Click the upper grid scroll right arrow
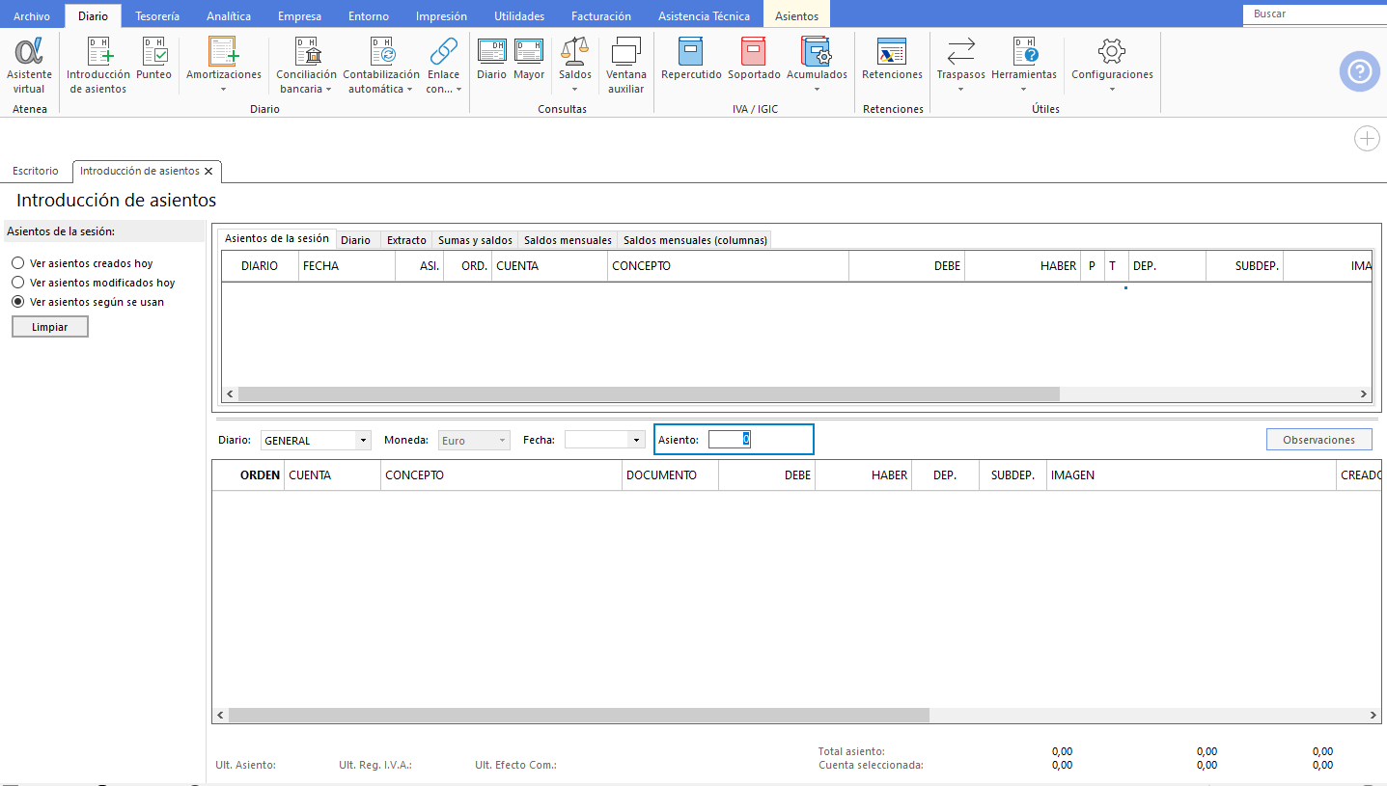1387x786 pixels. [1364, 394]
